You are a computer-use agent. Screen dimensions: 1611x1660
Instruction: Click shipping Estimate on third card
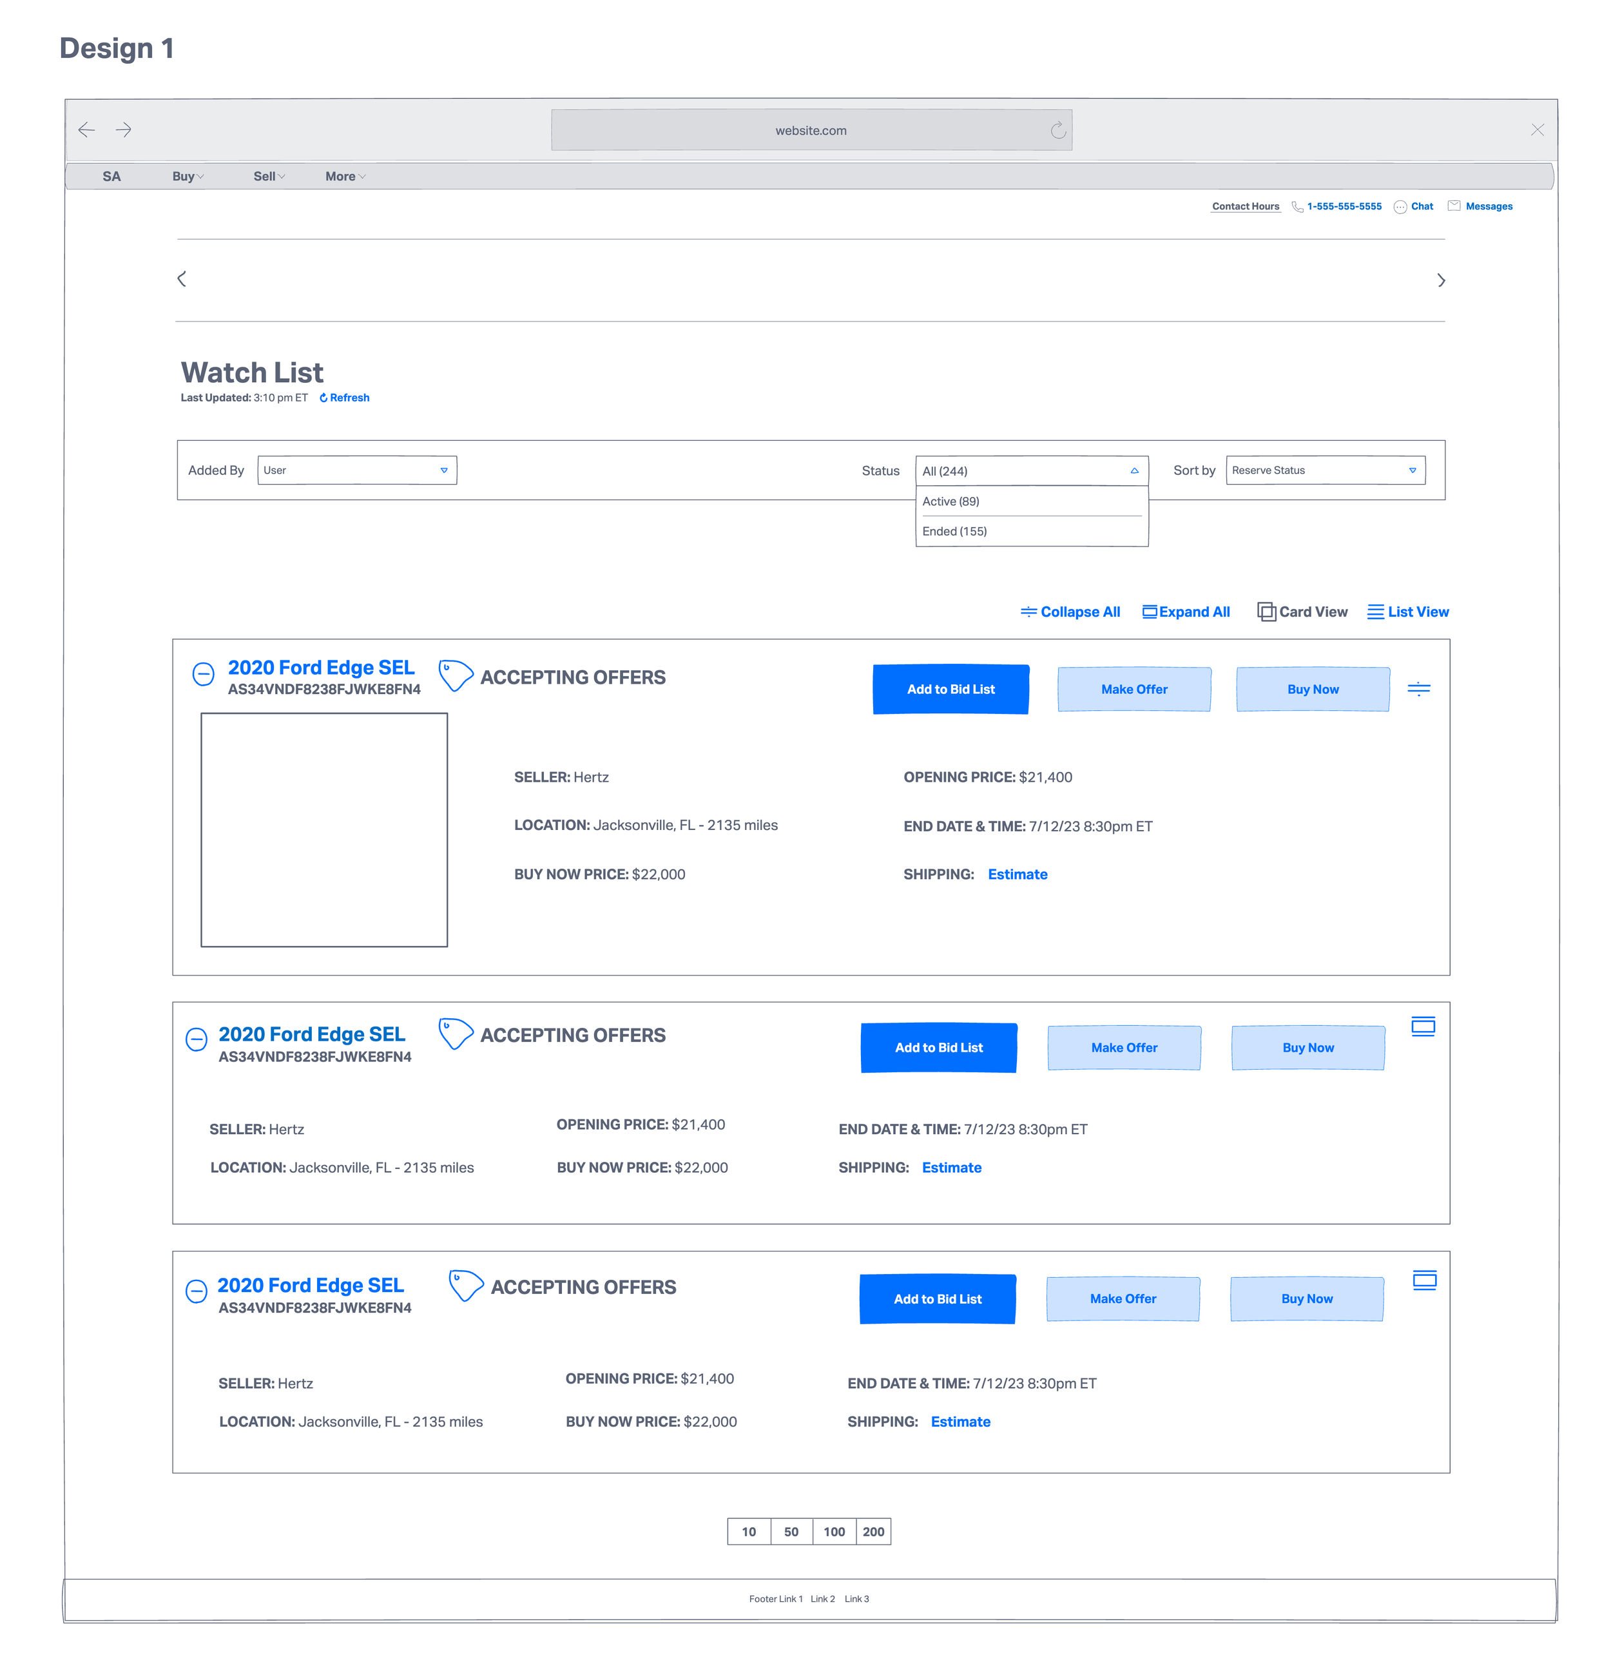(x=961, y=1421)
